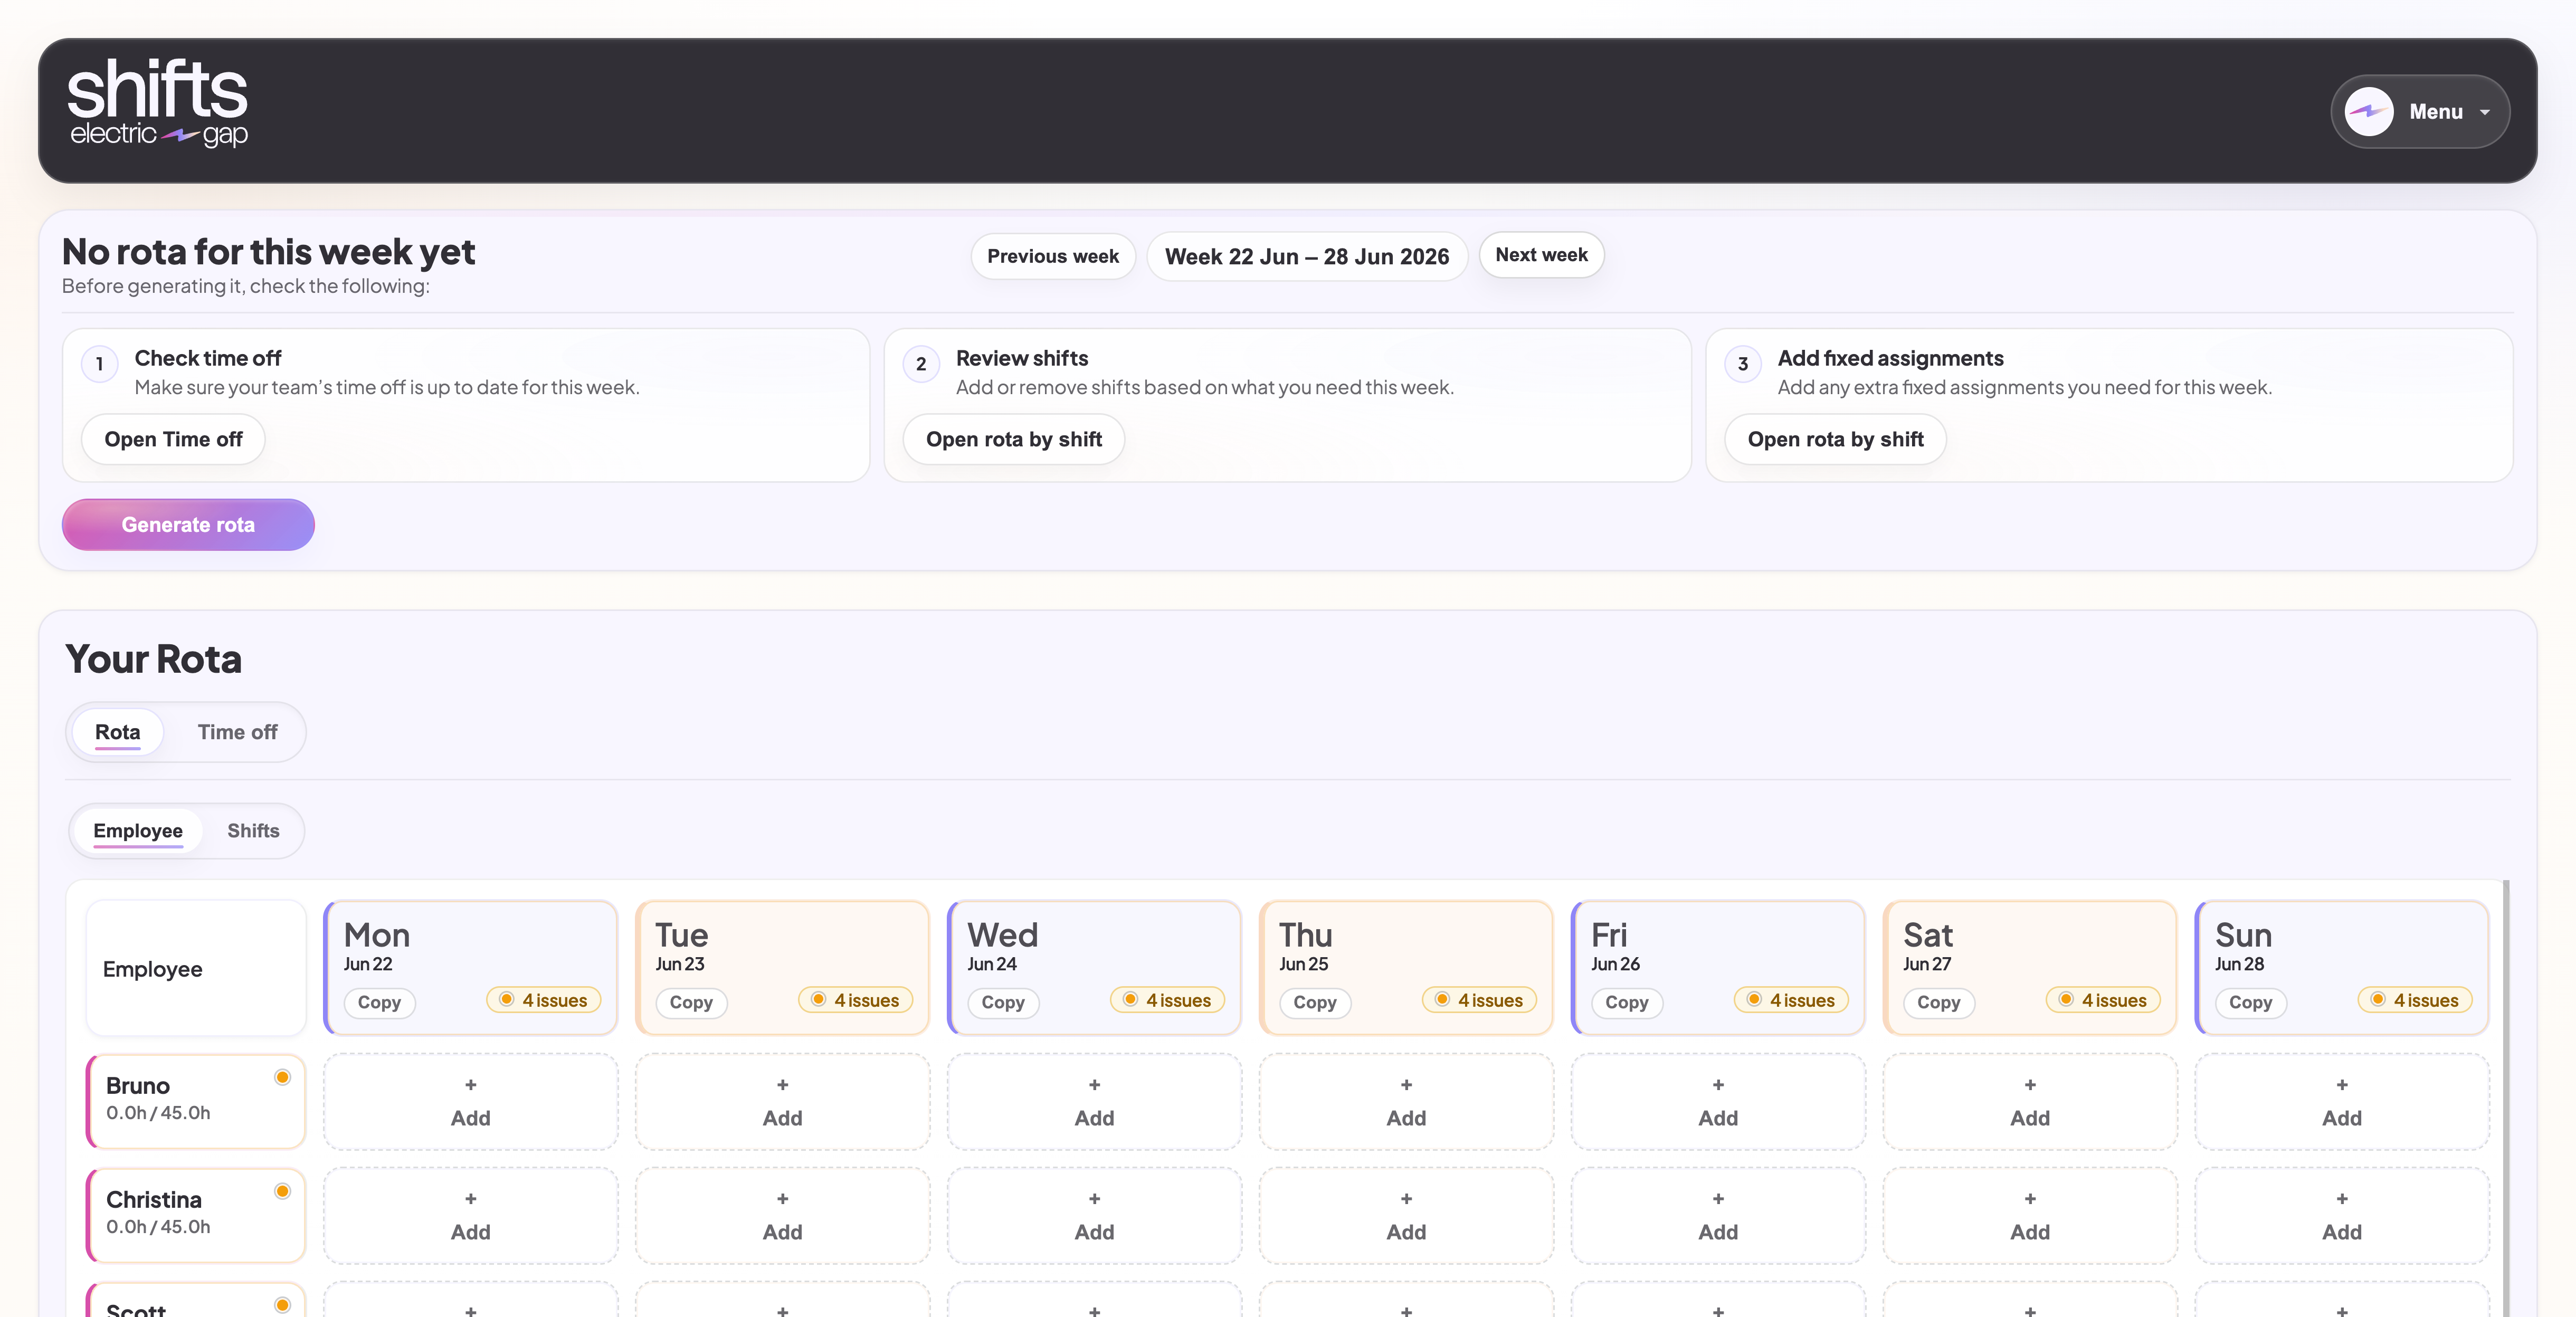Image resolution: width=2576 pixels, height=1317 pixels.
Task: Copy Thursday Jun 25 schedule
Action: (x=1315, y=1002)
